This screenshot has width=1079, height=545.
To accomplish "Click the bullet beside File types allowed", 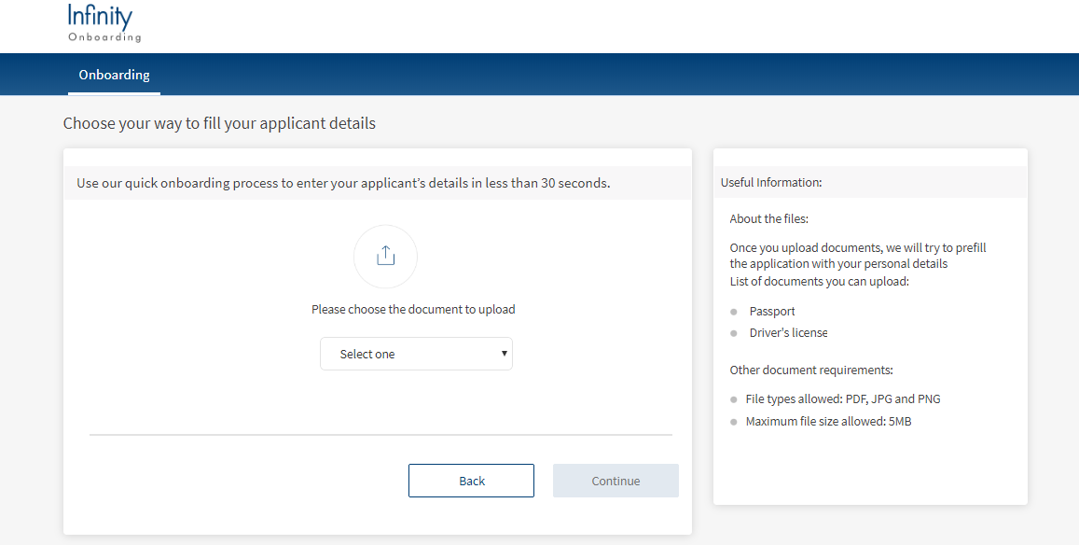I will 734,399.
